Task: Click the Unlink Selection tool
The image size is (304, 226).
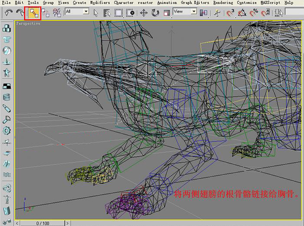Action: (x=46, y=13)
